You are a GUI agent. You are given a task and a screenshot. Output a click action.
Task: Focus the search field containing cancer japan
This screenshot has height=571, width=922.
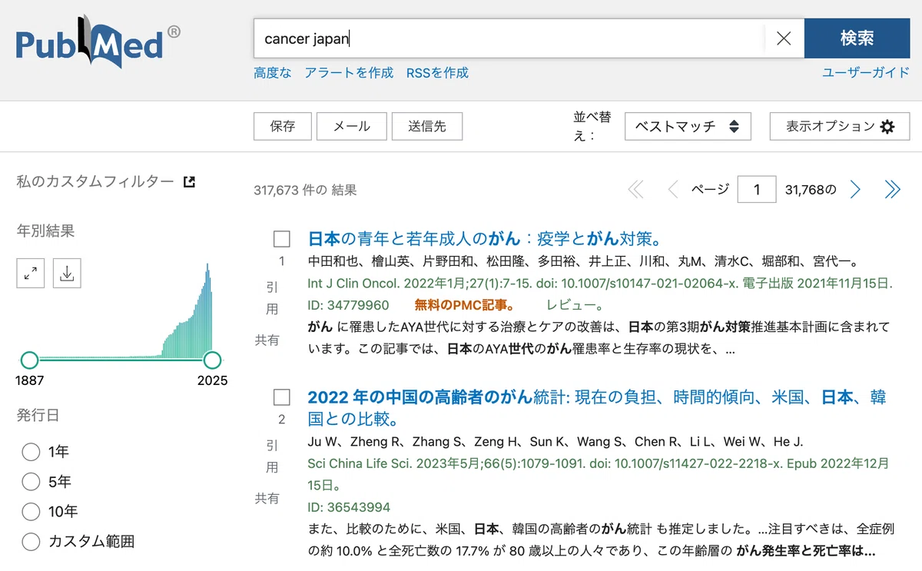coord(509,38)
